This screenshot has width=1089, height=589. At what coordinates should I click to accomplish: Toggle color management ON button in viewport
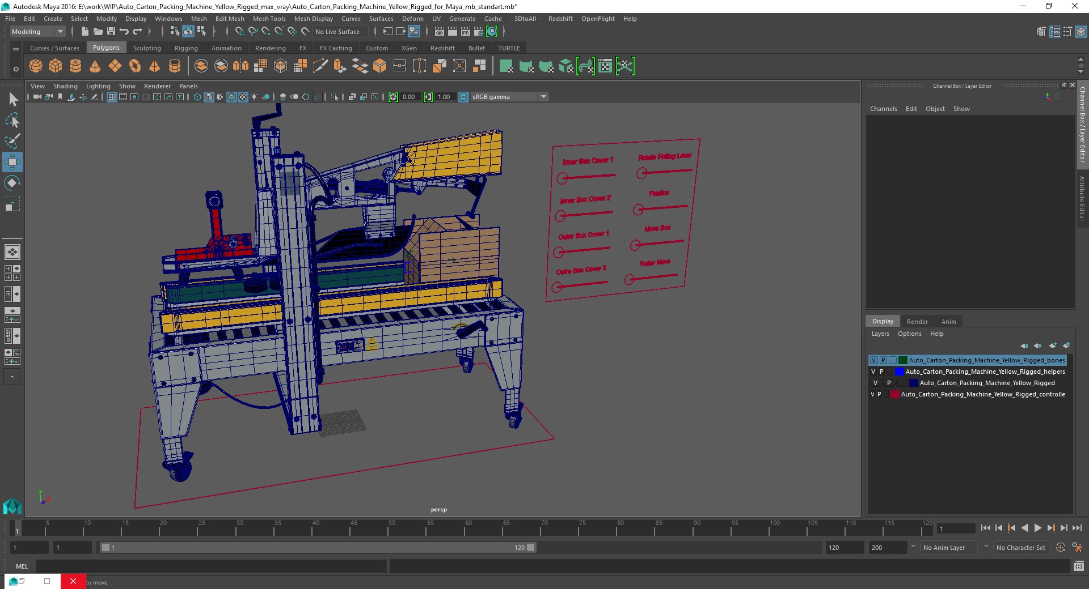point(463,97)
